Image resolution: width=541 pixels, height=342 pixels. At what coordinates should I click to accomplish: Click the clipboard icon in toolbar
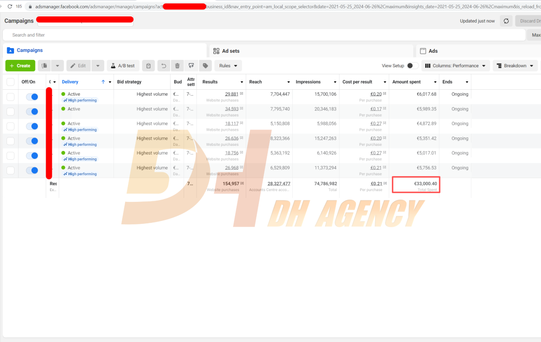pos(149,65)
